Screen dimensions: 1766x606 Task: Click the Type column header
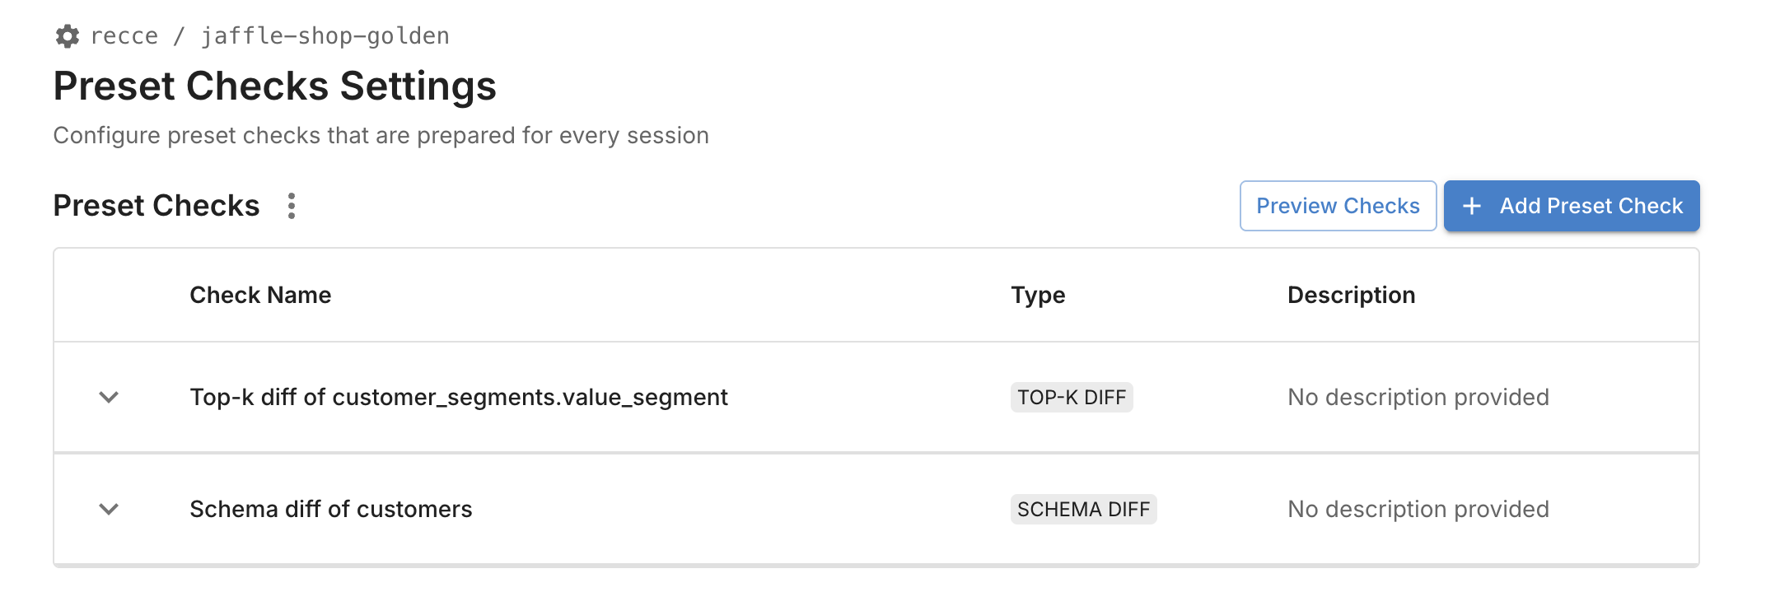click(1038, 295)
